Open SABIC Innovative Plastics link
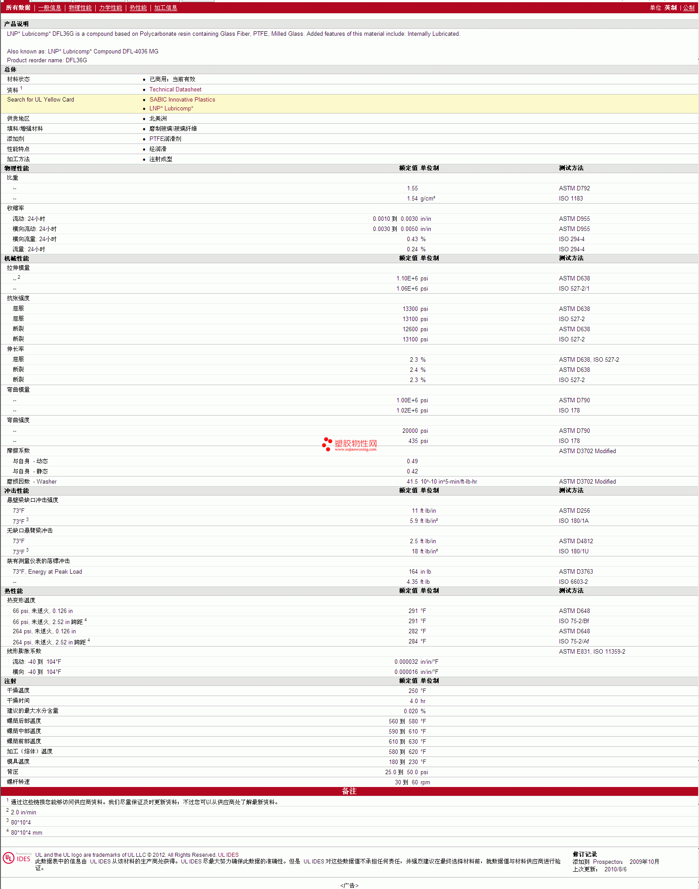This screenshot has height=889, width=699. point(182,100)
